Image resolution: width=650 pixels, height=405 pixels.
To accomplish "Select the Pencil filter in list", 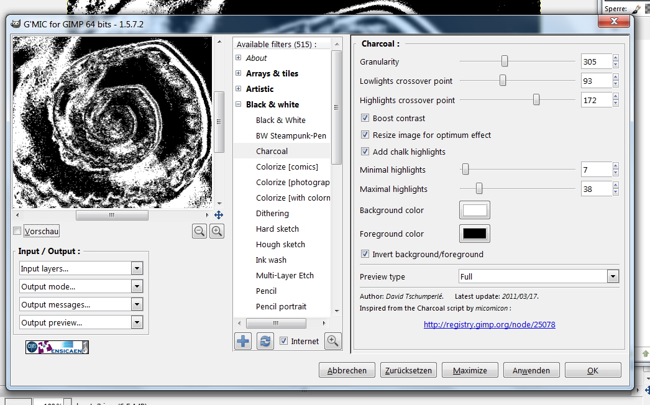I will (x=266, y=291).
